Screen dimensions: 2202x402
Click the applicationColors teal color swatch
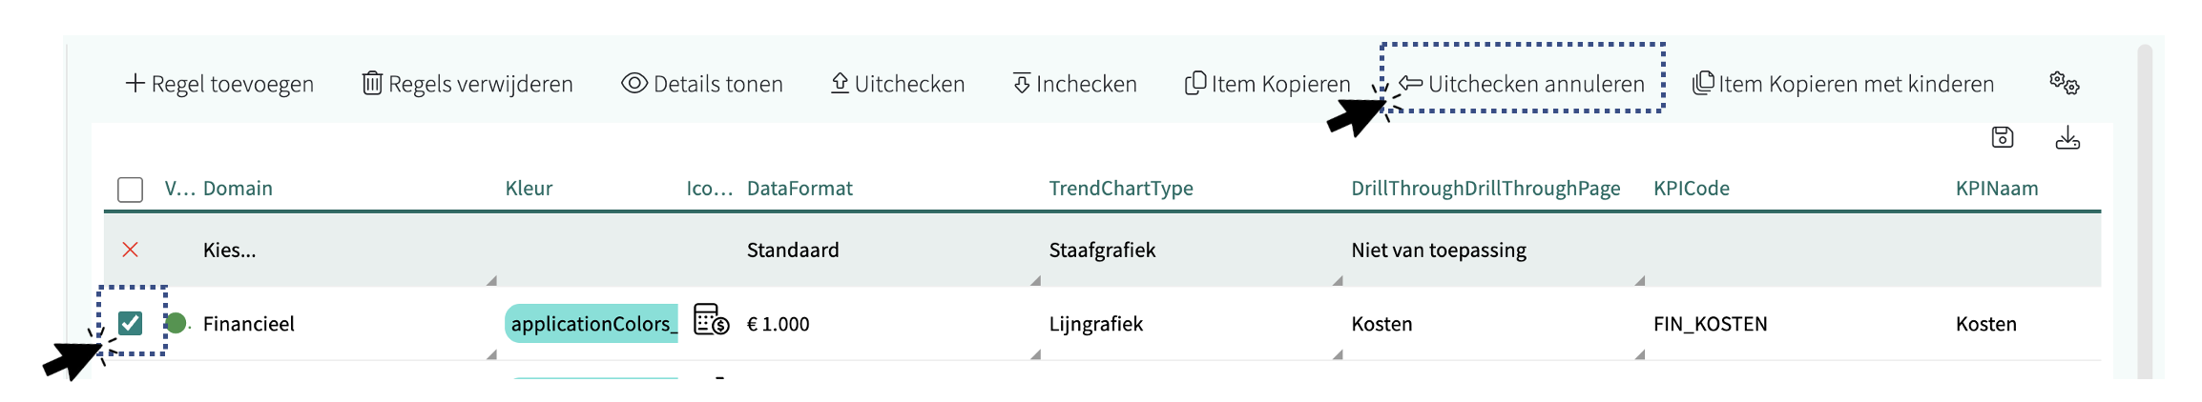click(x=592, y=324)
